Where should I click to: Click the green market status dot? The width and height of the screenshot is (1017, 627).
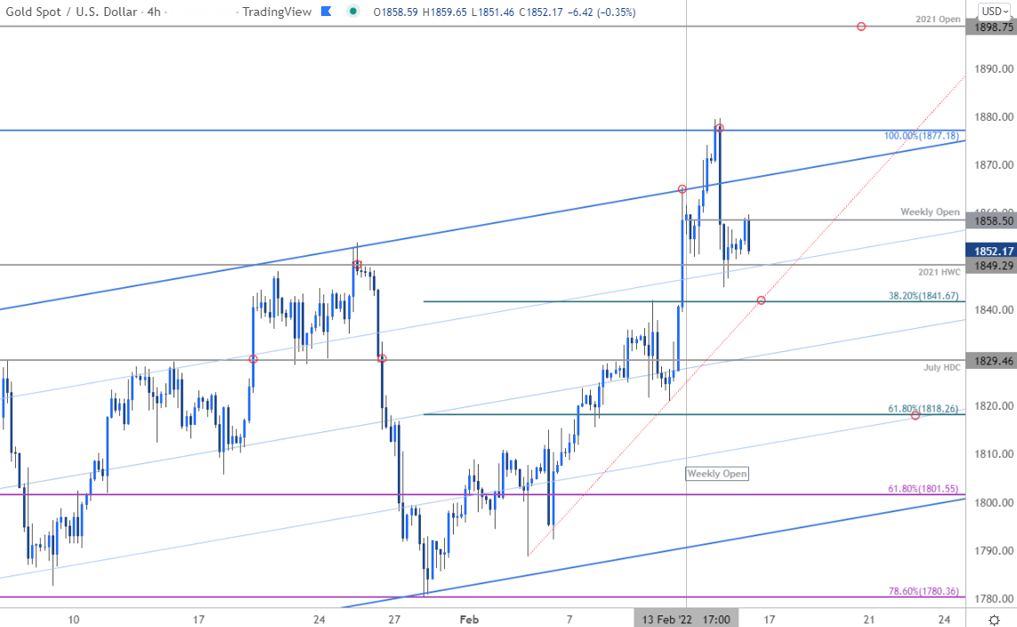(x=353, y=11)
